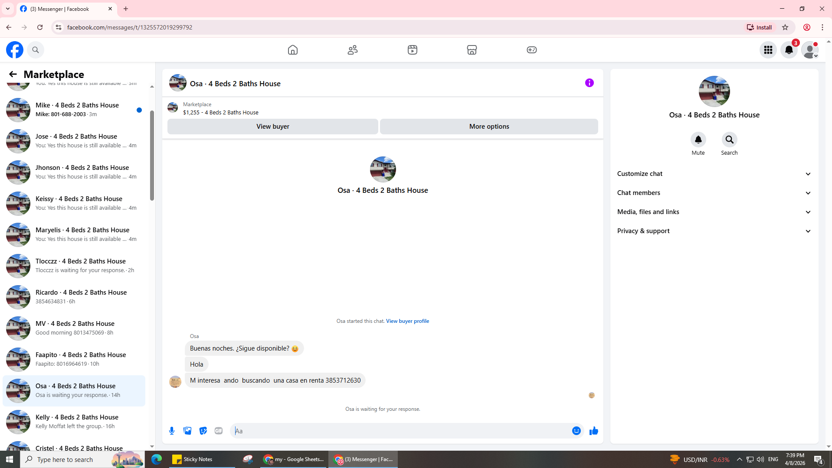Open the Video (Watch) tab icon

point(413,50)
